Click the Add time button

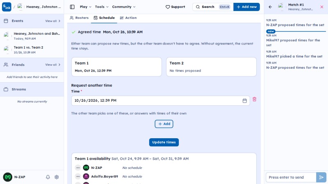[164, 124]
